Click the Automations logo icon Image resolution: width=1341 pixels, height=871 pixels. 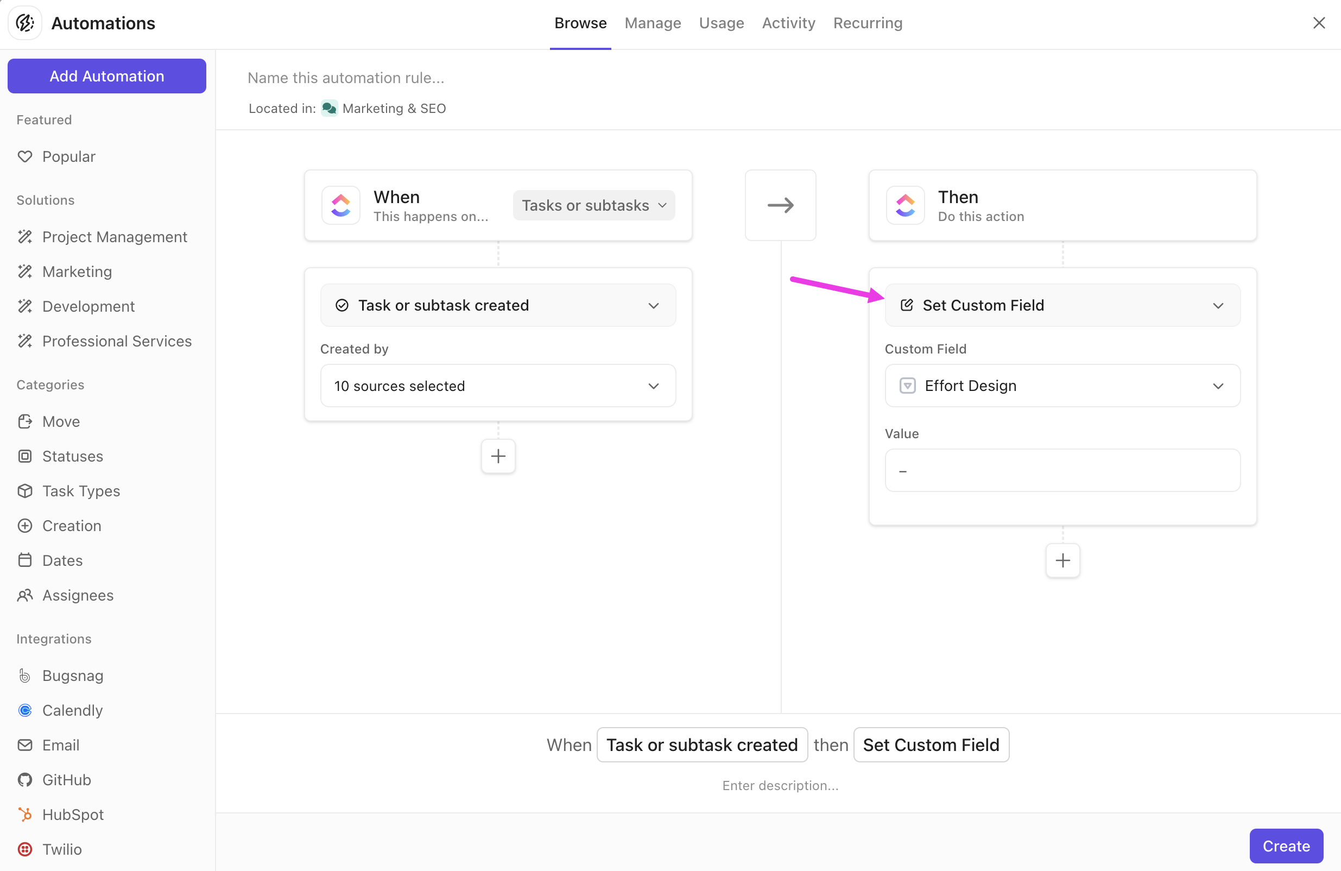tap(25, 23)
